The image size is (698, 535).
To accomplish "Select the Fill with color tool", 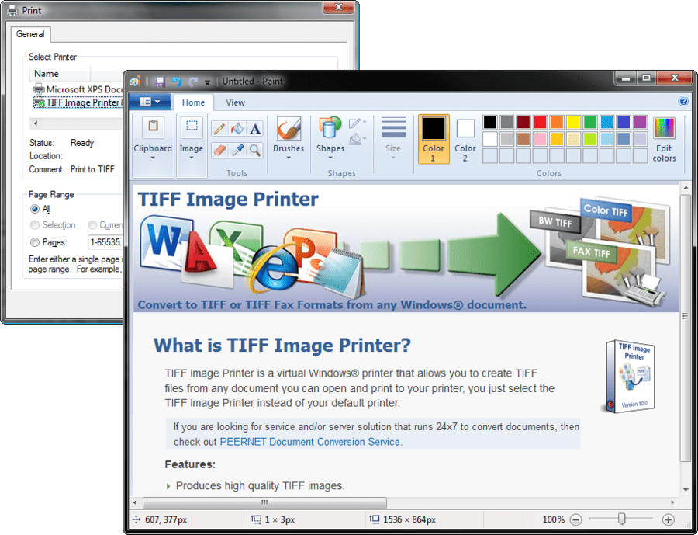I will click(237, 129).
